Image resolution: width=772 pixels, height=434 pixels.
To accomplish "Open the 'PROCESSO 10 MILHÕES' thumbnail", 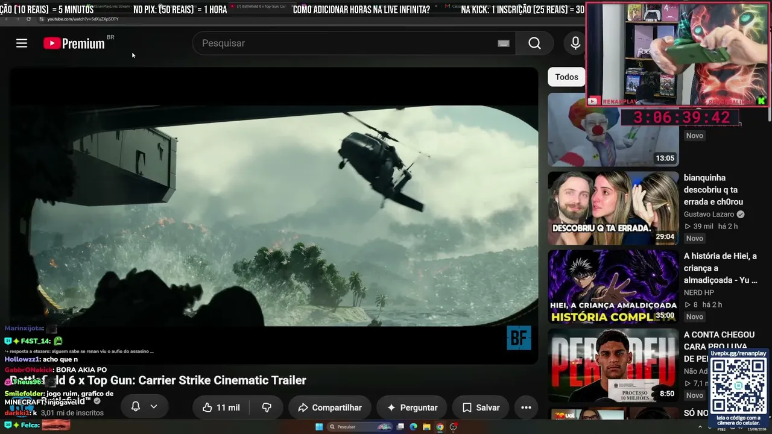I will pyautogui.click(x=613, y=365).
